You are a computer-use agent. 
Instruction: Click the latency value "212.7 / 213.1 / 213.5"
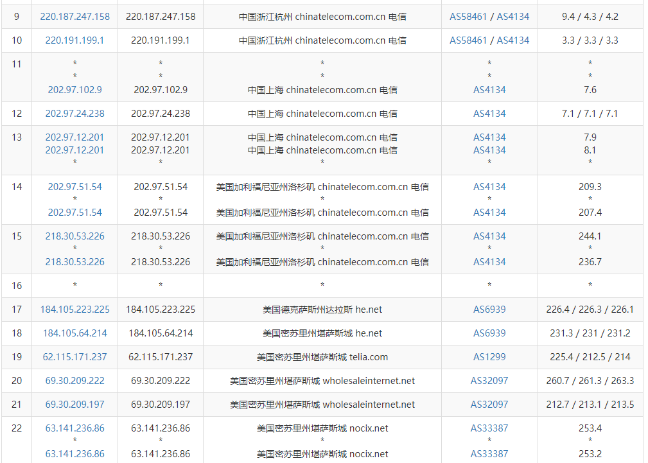tap(590, 405)
